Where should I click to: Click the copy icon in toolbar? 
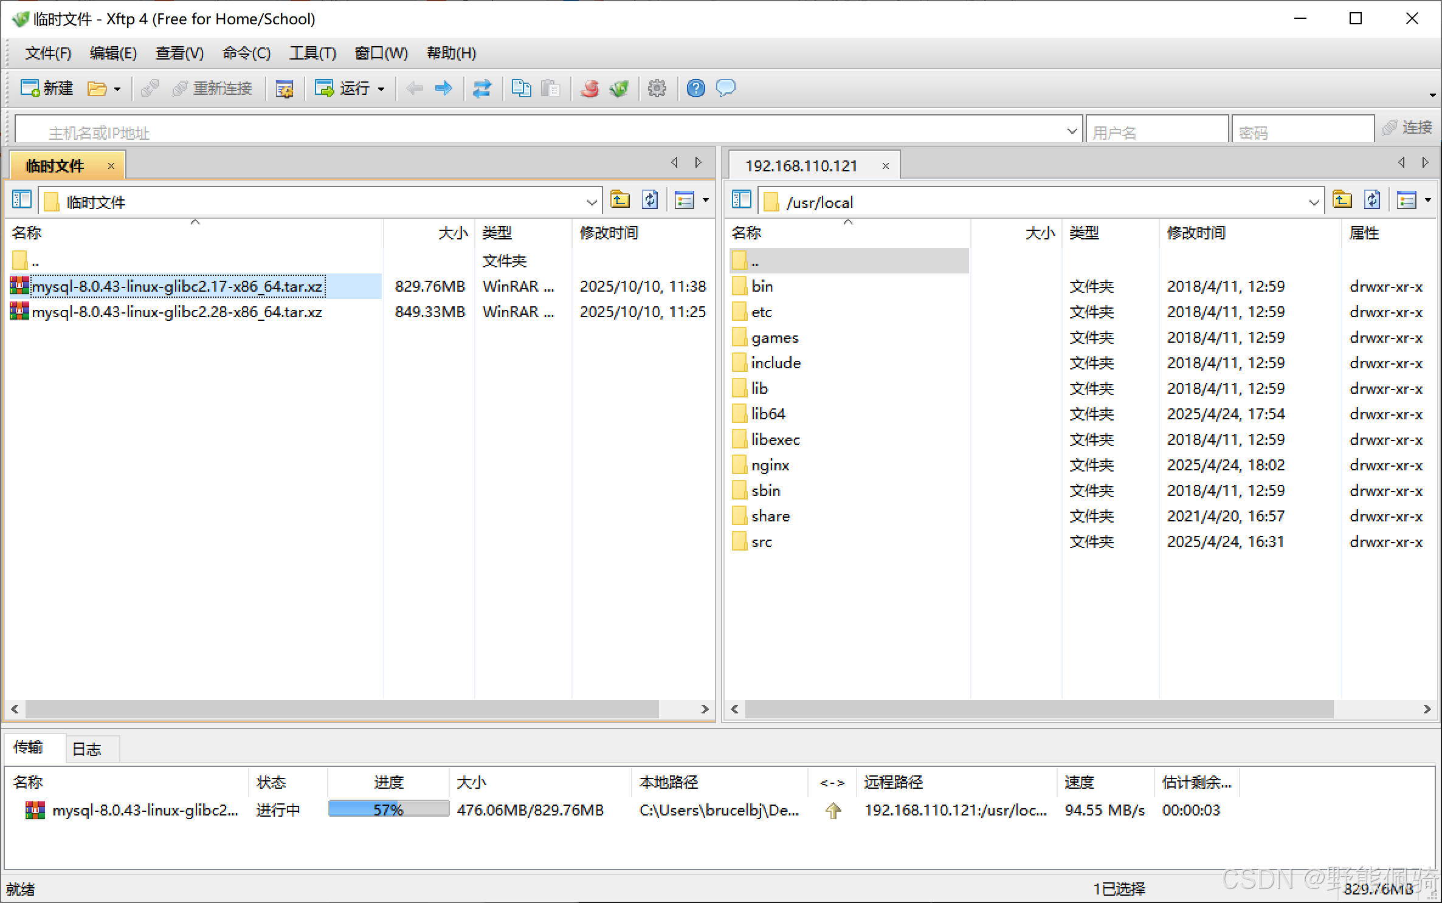[521, 89]
